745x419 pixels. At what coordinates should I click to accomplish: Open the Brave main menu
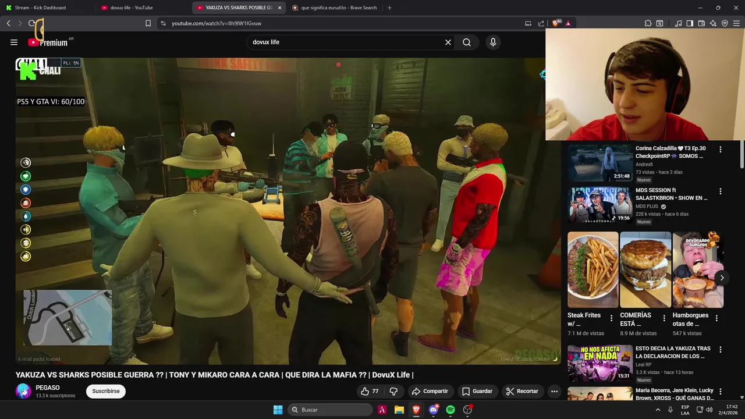(x=736, y=23)
